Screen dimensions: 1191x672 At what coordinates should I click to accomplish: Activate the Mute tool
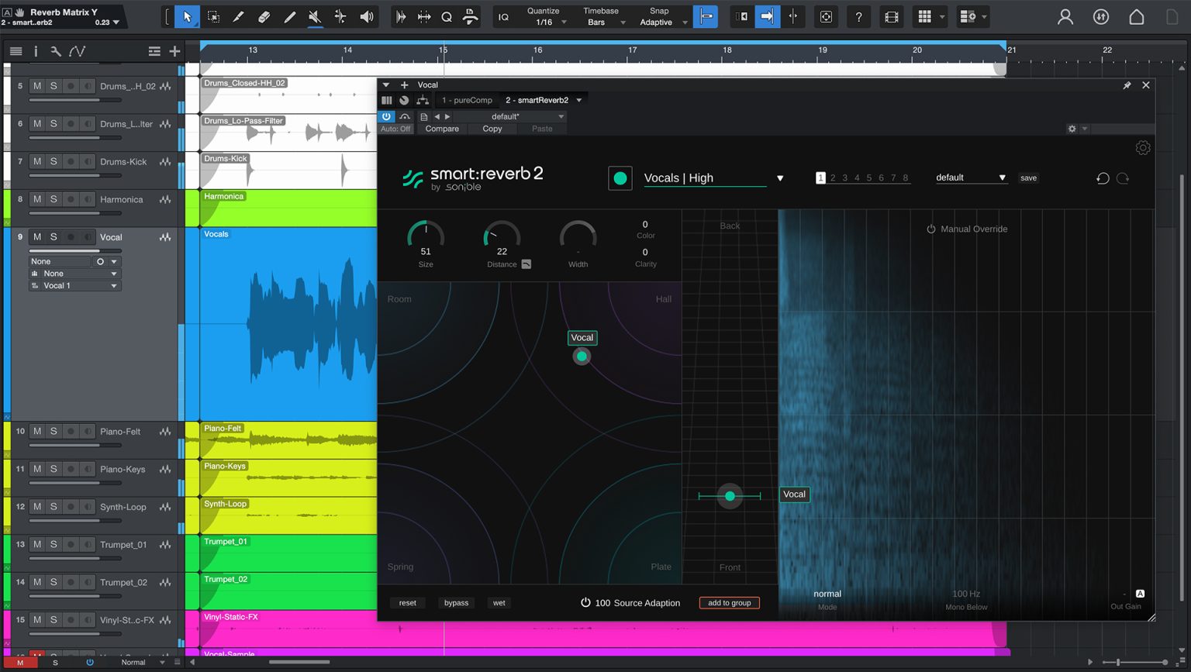tap(313, 16)
